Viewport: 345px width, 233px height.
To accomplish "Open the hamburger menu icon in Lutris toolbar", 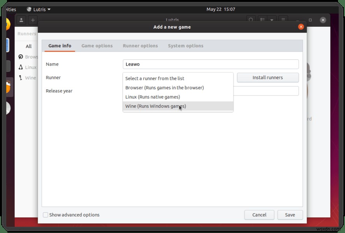I will tap(283, 19).
